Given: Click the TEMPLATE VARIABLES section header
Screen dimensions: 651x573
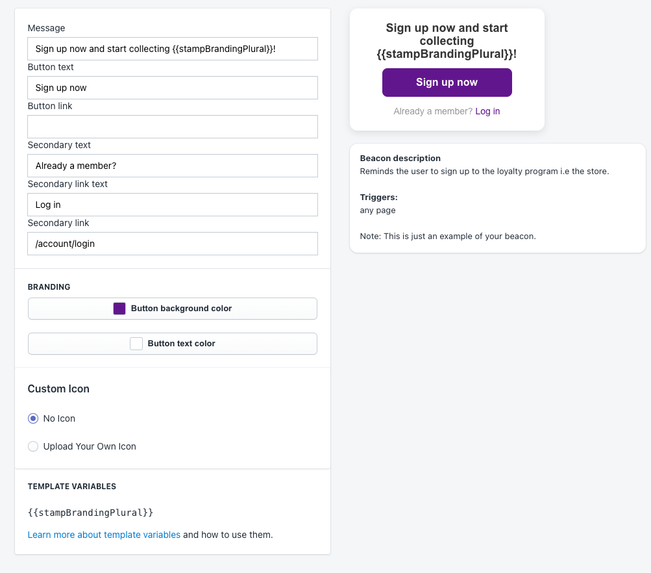Looking at the screenshot, I should [x=72, y=486].
